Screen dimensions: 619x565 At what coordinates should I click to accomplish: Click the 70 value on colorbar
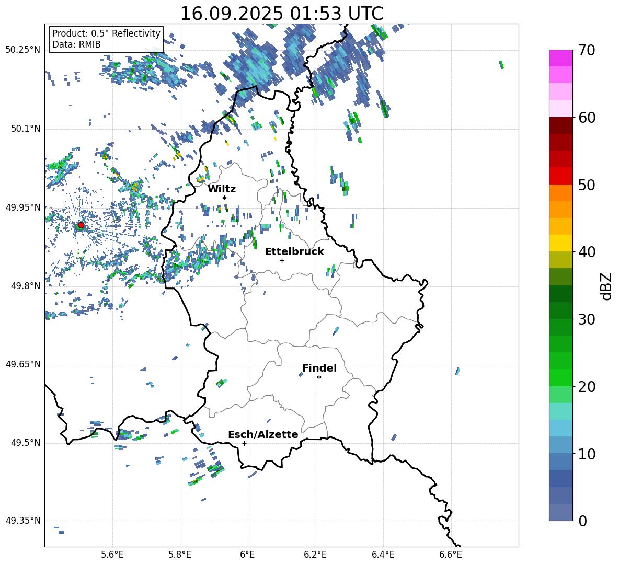pos(587,51)
